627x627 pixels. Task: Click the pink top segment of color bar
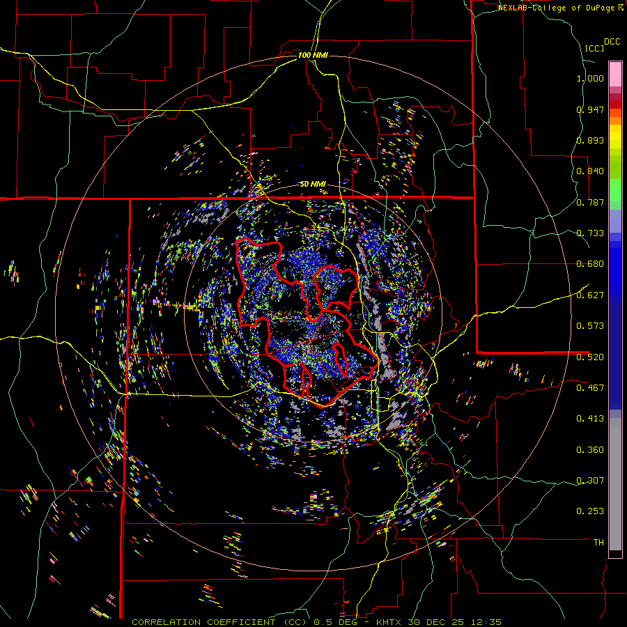click(615, 74)
